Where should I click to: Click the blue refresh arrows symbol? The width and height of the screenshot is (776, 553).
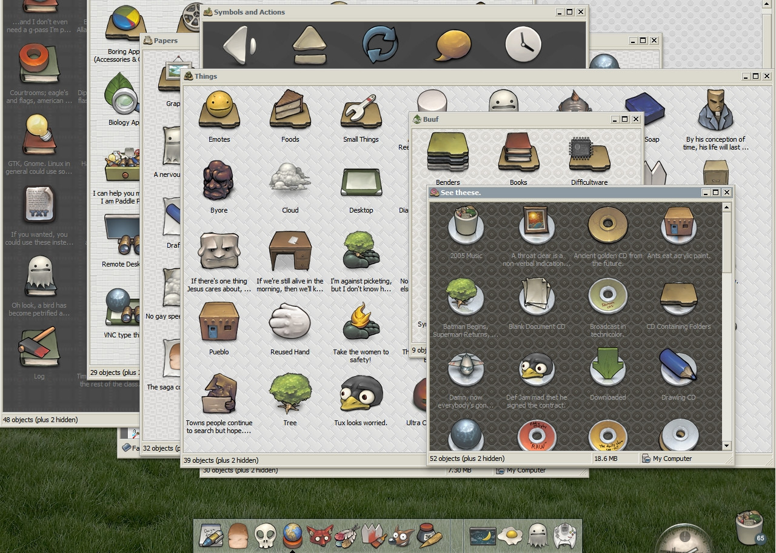click(380, 44)
